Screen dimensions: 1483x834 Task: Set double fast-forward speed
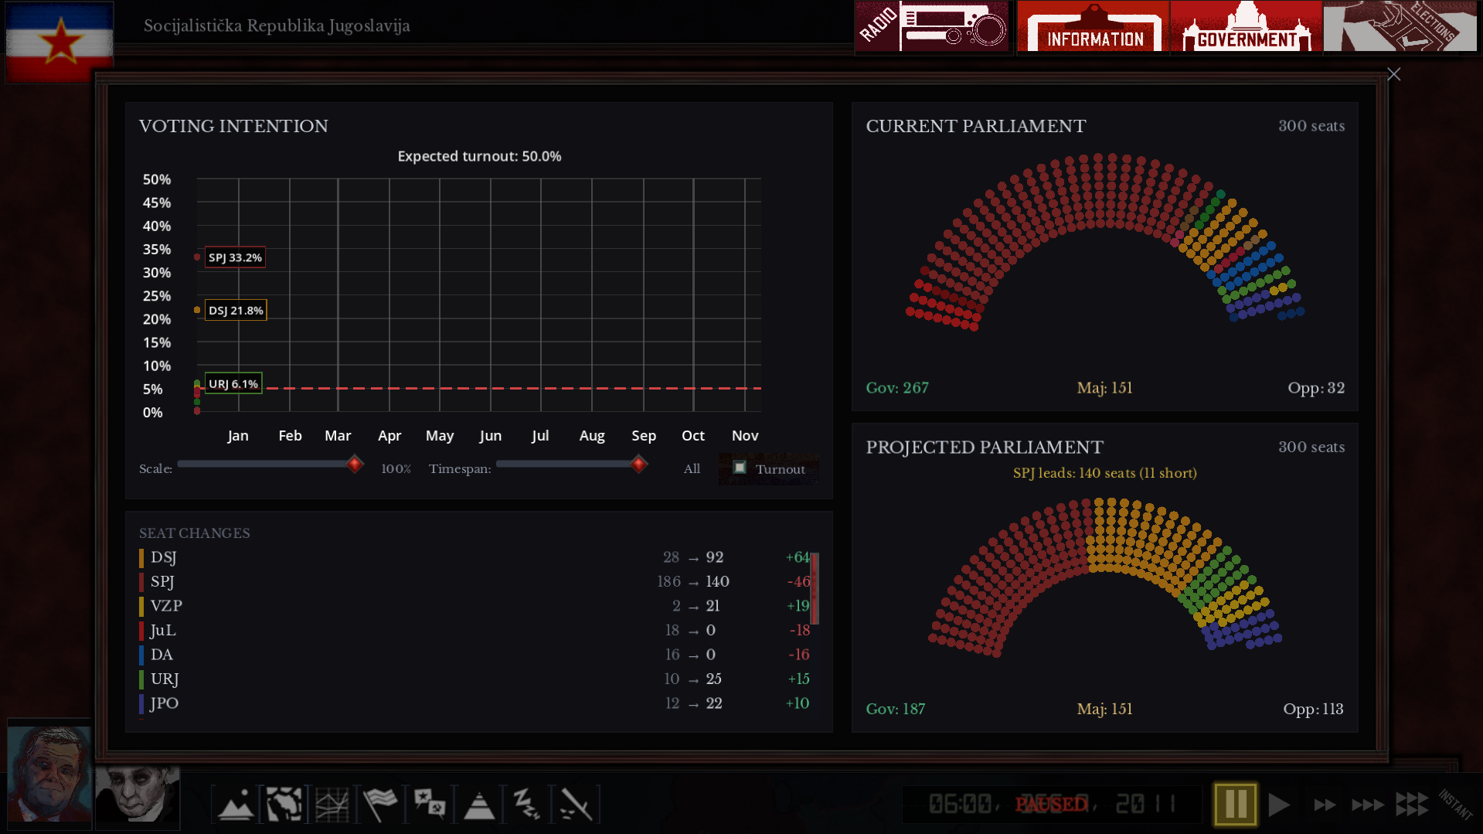1325,805
